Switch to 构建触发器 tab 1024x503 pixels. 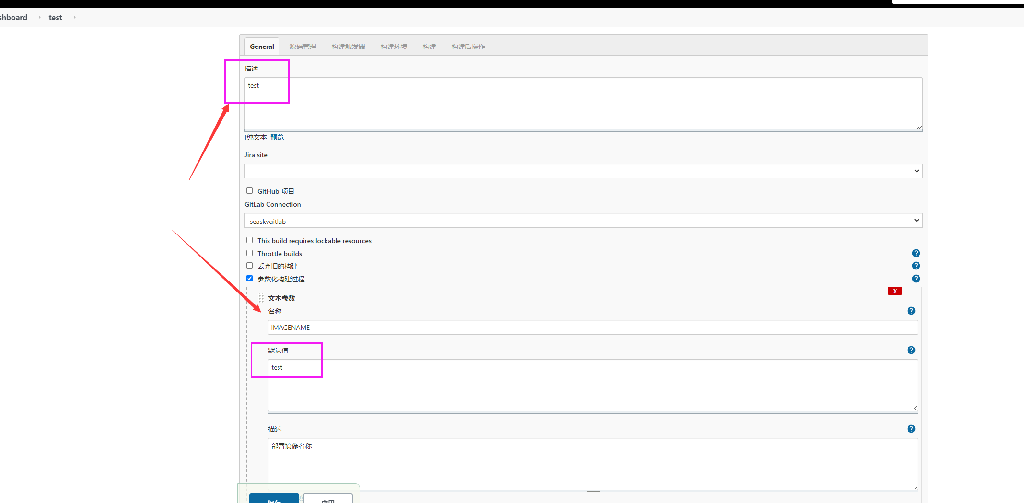pos(348,47)
